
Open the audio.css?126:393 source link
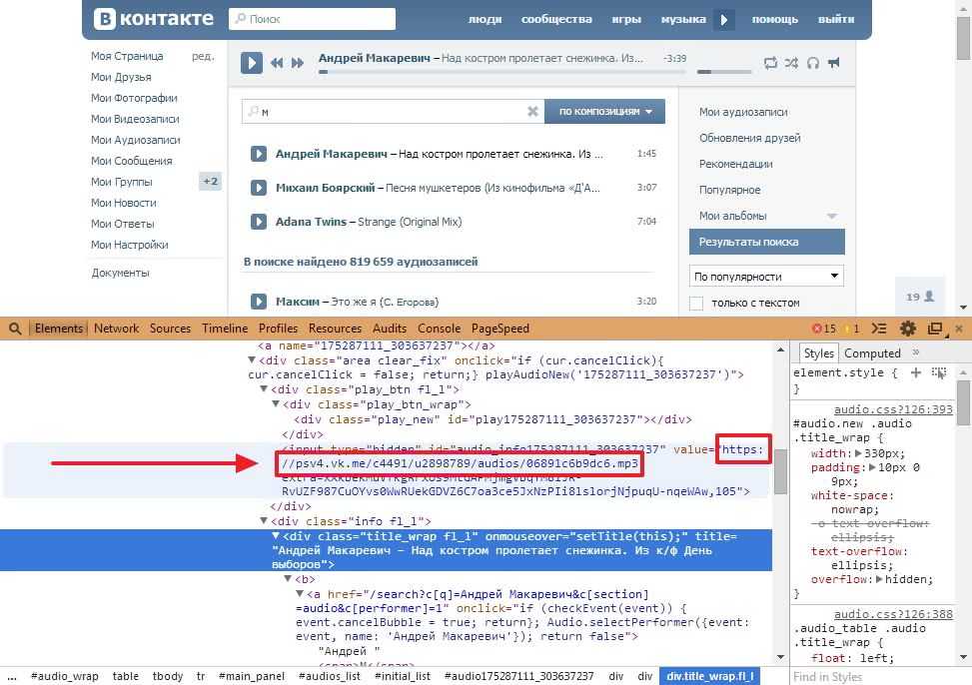[x=893, y=409]
